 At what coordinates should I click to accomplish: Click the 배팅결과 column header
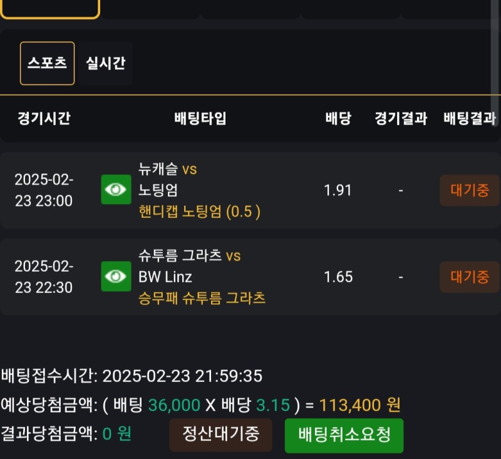click(x=469, y=118)
